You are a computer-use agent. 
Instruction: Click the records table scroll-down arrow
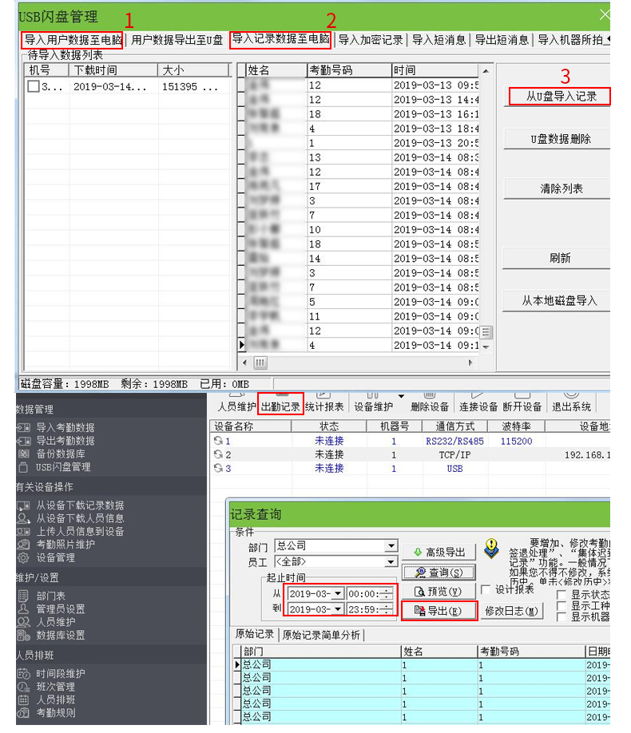point(486,347)
